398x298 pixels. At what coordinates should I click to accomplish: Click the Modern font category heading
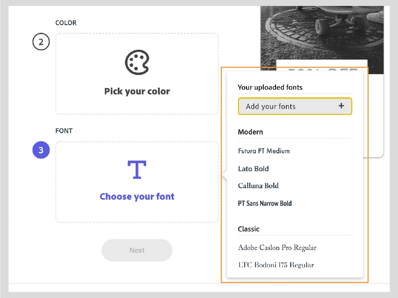point(251,132)
